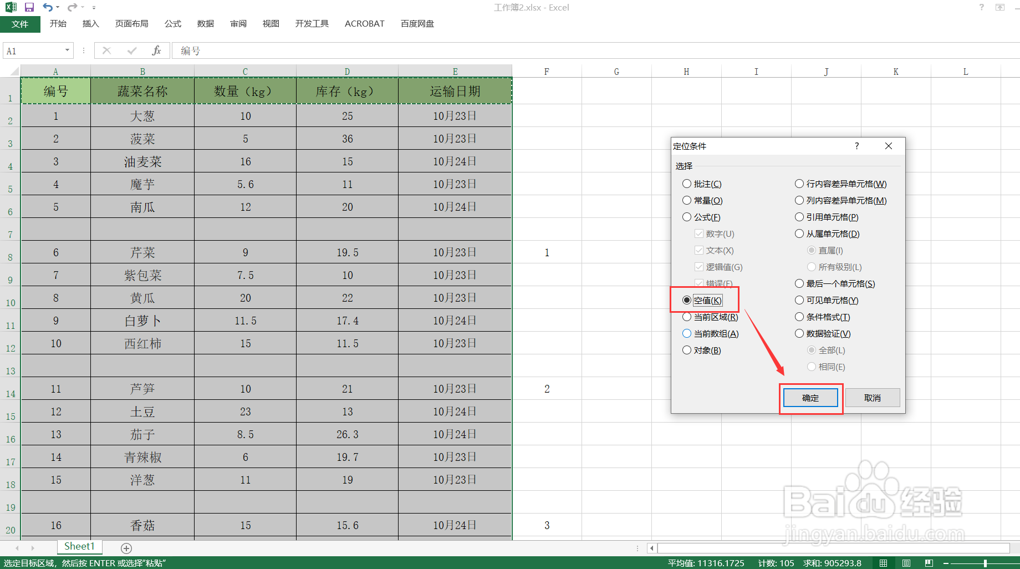Viewport: 1020px width, 569px height.
Task: Select the 批注(C) radio option
Action: [x=702, y=184]
